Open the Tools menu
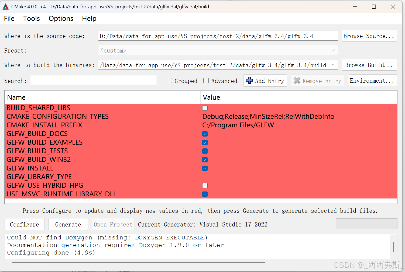 click(31, 19)
